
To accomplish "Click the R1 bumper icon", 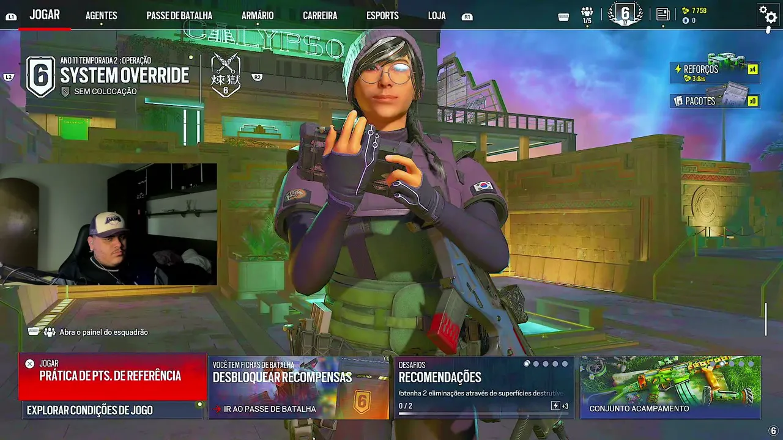I will [467, 16].
